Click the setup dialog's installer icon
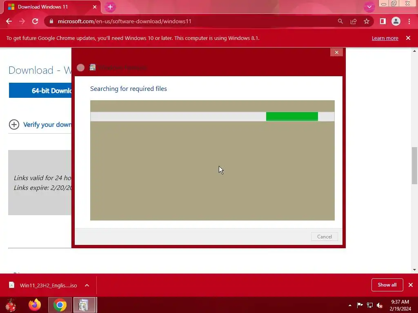The image size is (418, 313). [x=93, y=67]
